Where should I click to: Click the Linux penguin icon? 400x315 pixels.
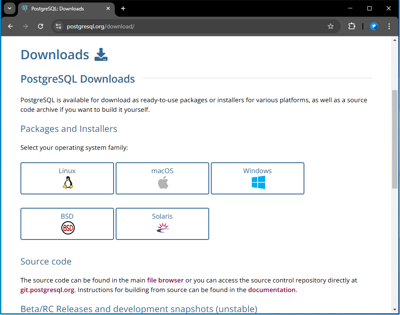pyautogui.click(x=68, y=182)
